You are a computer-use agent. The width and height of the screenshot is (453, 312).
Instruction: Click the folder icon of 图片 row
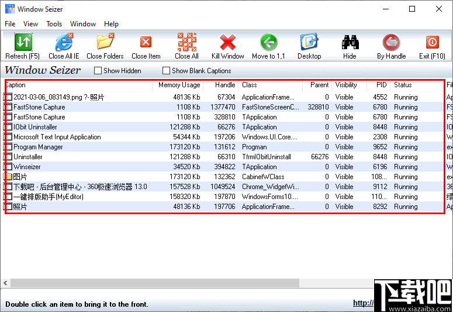click(8, 177)
